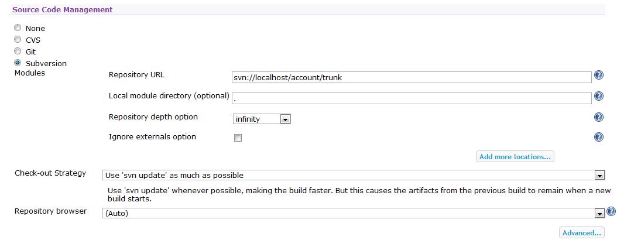The image size is (617, 240).
Task: Click the Advanced... button
Action: pyautogui.click(x=581, y=233)
